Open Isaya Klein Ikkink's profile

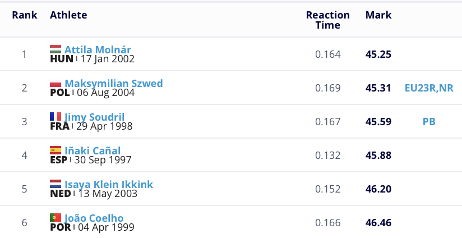point(109,184)
